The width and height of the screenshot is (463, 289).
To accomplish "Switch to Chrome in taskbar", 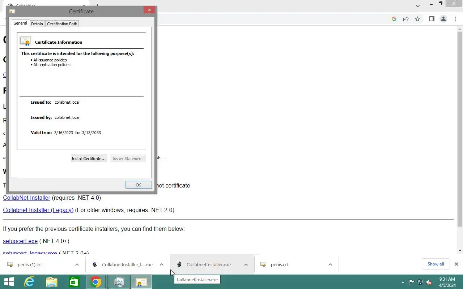I will tap(96, 282).
